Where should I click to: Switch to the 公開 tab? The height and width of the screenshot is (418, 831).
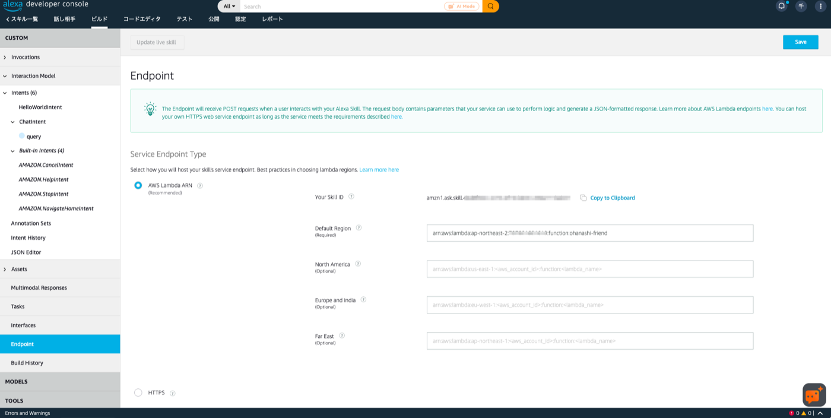click(214, 19)
